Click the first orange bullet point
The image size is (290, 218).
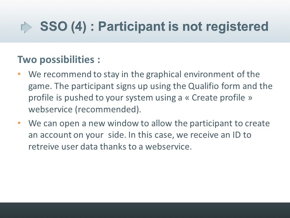click(x=19, y=74)
